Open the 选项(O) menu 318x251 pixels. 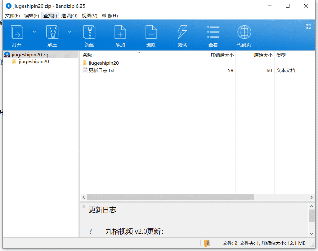[x=69, y=16]
